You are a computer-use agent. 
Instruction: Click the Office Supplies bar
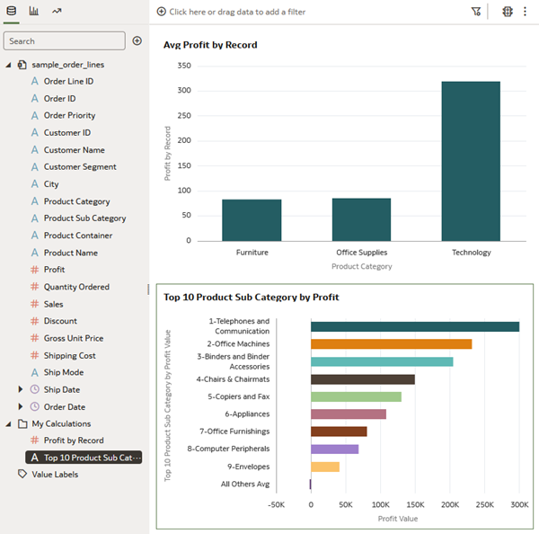click(x=361, y=219)
